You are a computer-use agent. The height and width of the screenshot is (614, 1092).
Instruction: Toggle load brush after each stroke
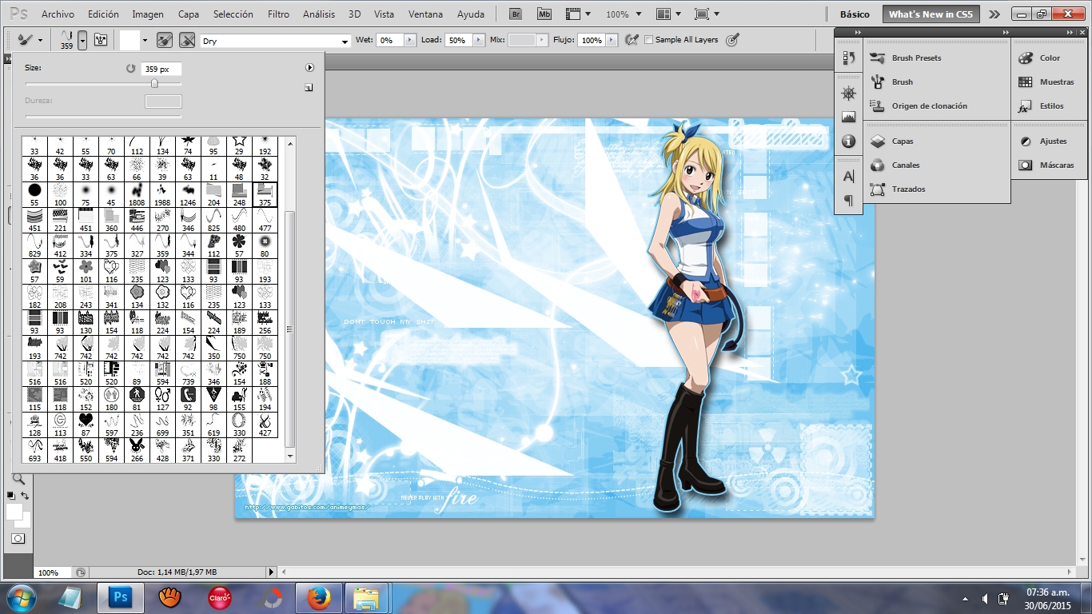[165, 40]
